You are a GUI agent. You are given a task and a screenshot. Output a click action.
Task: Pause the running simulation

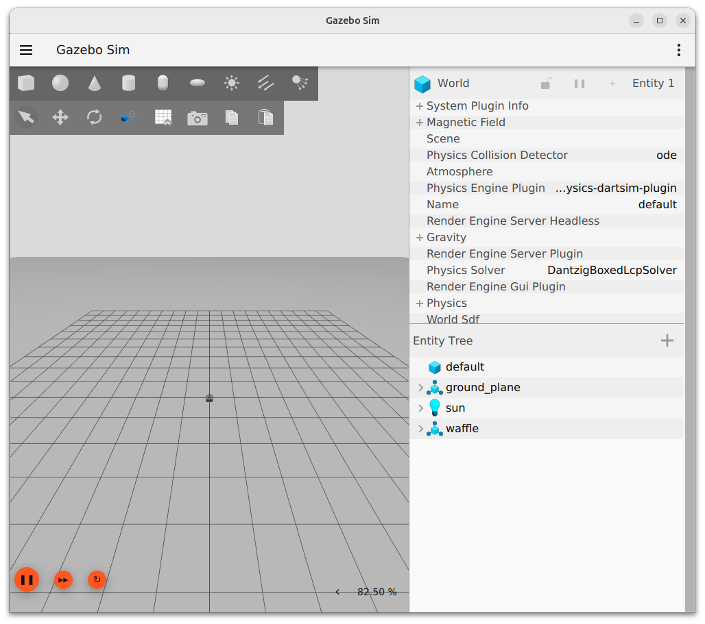tap(27, 580)
